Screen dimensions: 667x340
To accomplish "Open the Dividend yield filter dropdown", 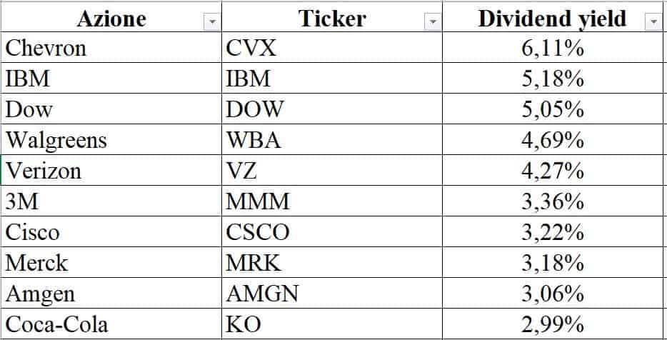I will tap(654, 23).
